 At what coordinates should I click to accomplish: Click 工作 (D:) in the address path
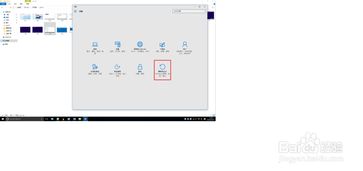(x=26, y=7)
